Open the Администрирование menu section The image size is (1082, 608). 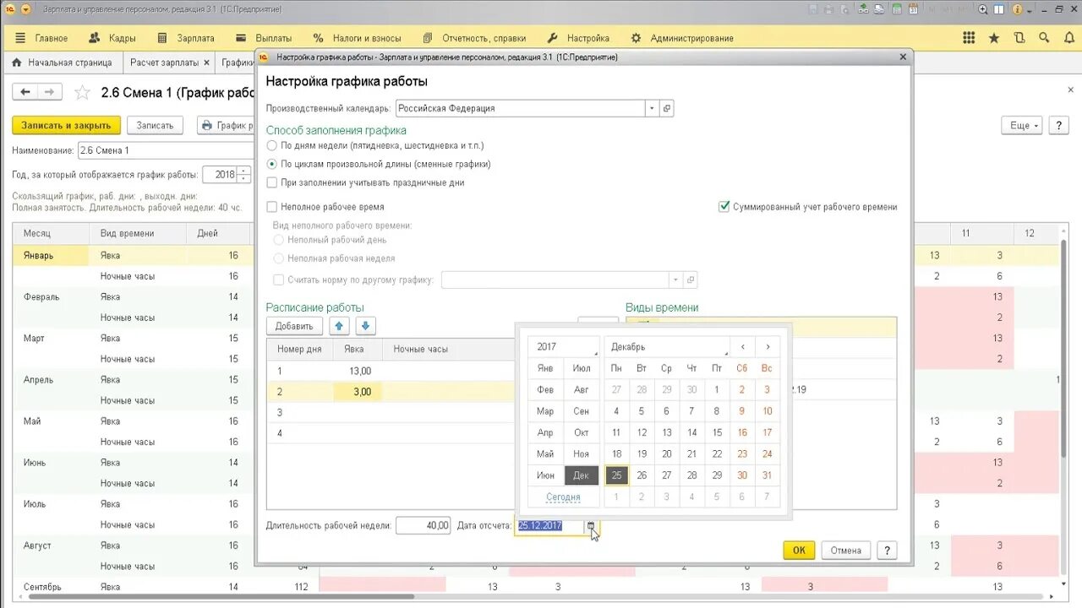682,38
